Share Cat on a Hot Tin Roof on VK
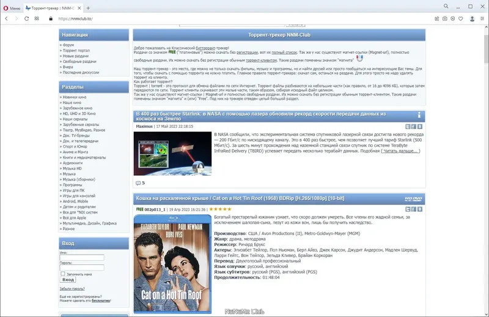The height and width of the screenshot is (317, 489). (x=420, y=209)
